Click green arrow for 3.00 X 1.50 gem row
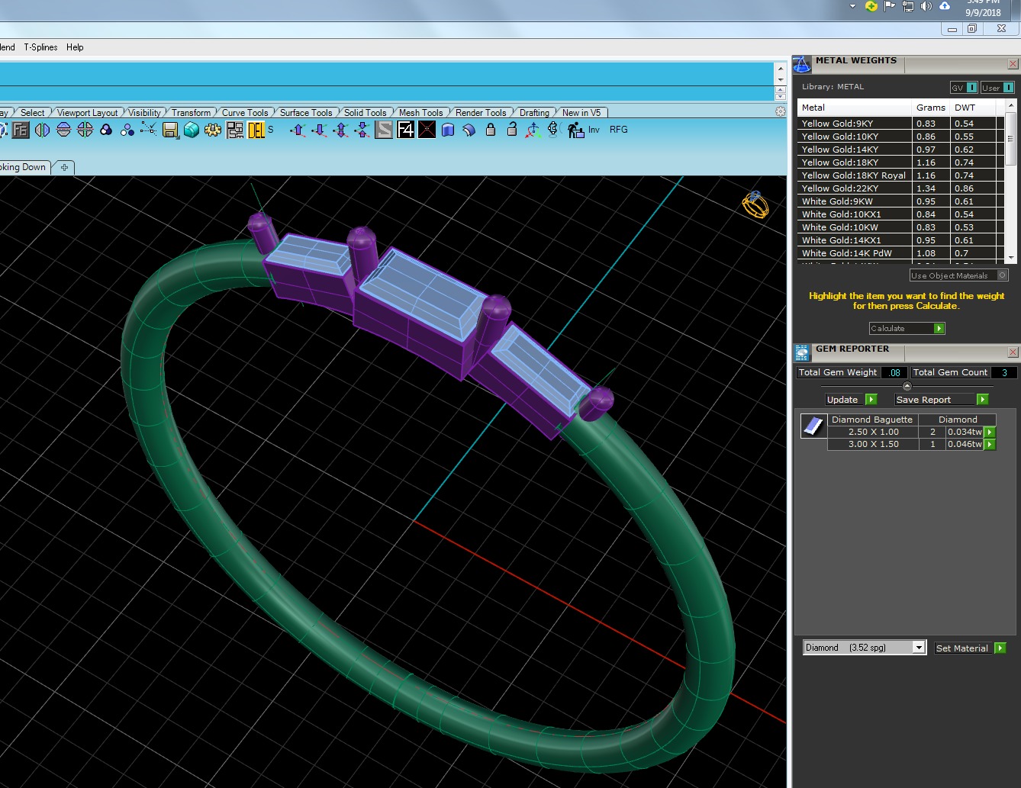Image resolution: width=1021 pixels, height=788 pixels. pos(990,444)
